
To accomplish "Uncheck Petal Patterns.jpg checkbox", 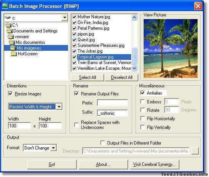I will pos(74,28).
